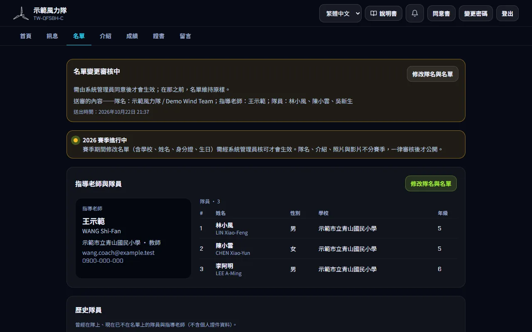Click the school cell in 陳小雲's row

347,249
